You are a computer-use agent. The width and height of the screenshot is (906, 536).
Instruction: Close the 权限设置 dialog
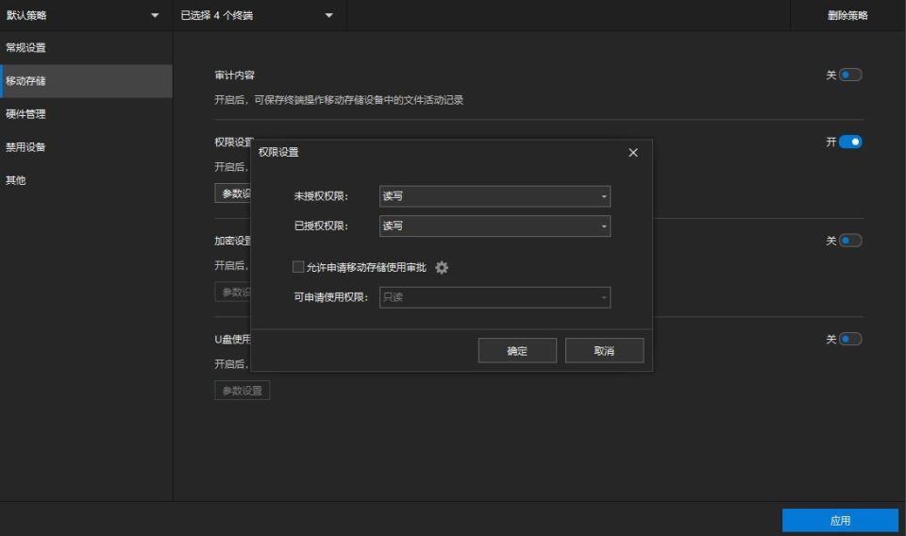[633, 153]
